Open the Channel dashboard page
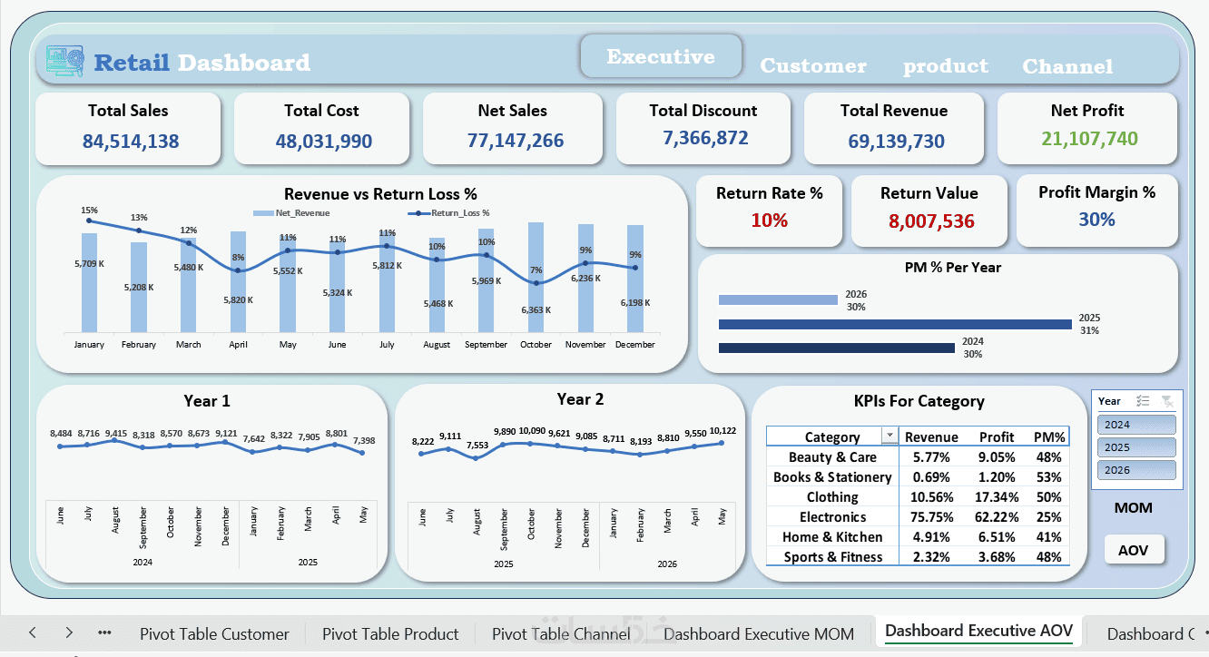The height and width of the screenshot is (657, 1209). [x=1067, y=66]
